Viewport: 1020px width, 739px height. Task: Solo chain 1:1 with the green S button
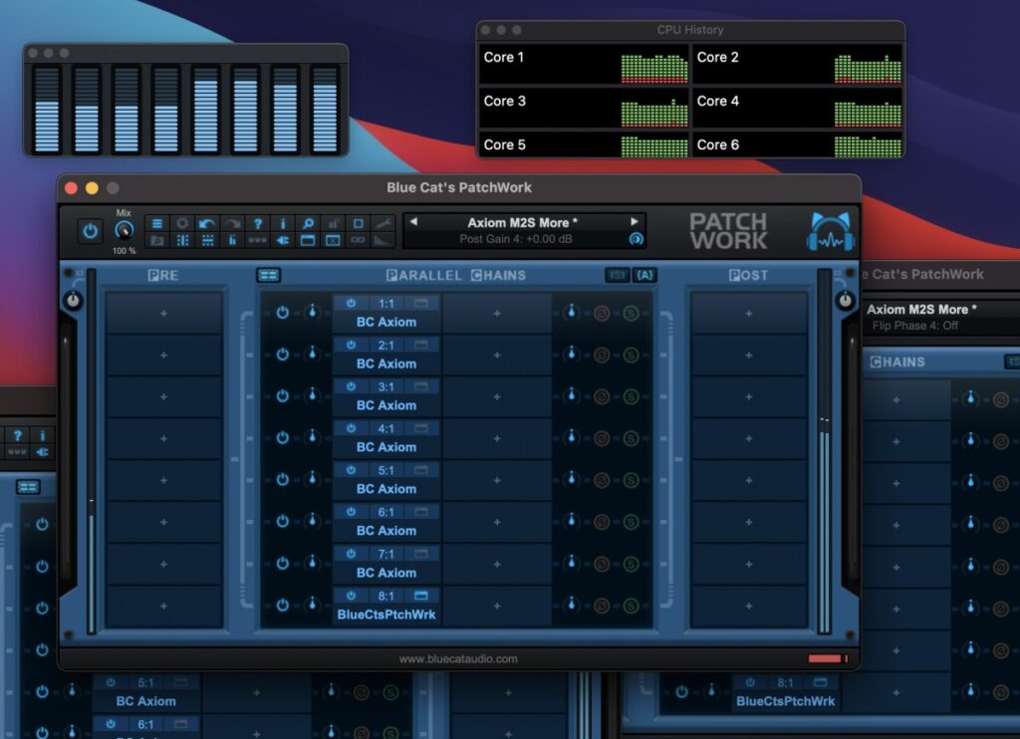[631, 314]
